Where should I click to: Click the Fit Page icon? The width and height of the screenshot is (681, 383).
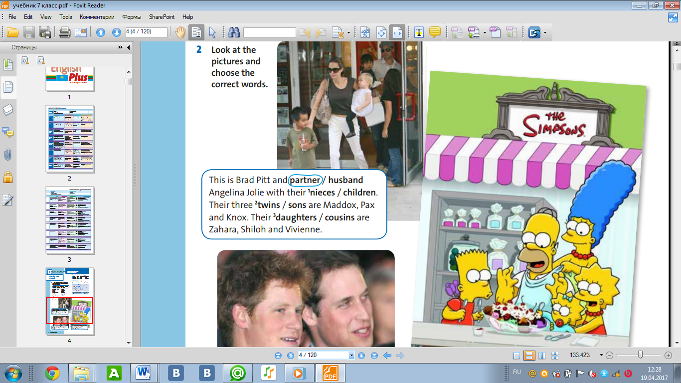[381, 33]
